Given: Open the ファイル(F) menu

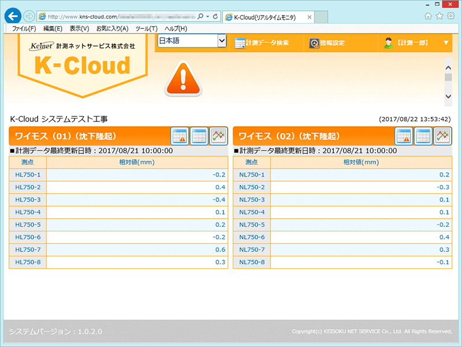Looking at the screenshot, I should [x=24, y=28].
